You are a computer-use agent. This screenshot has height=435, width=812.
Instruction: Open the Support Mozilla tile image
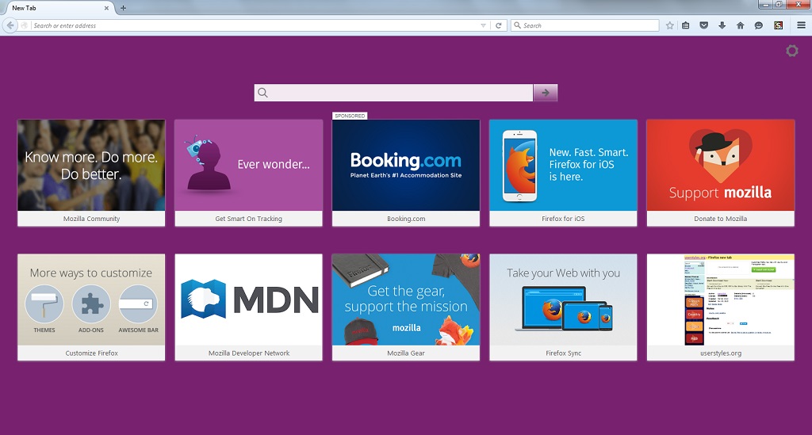(720, 165)
